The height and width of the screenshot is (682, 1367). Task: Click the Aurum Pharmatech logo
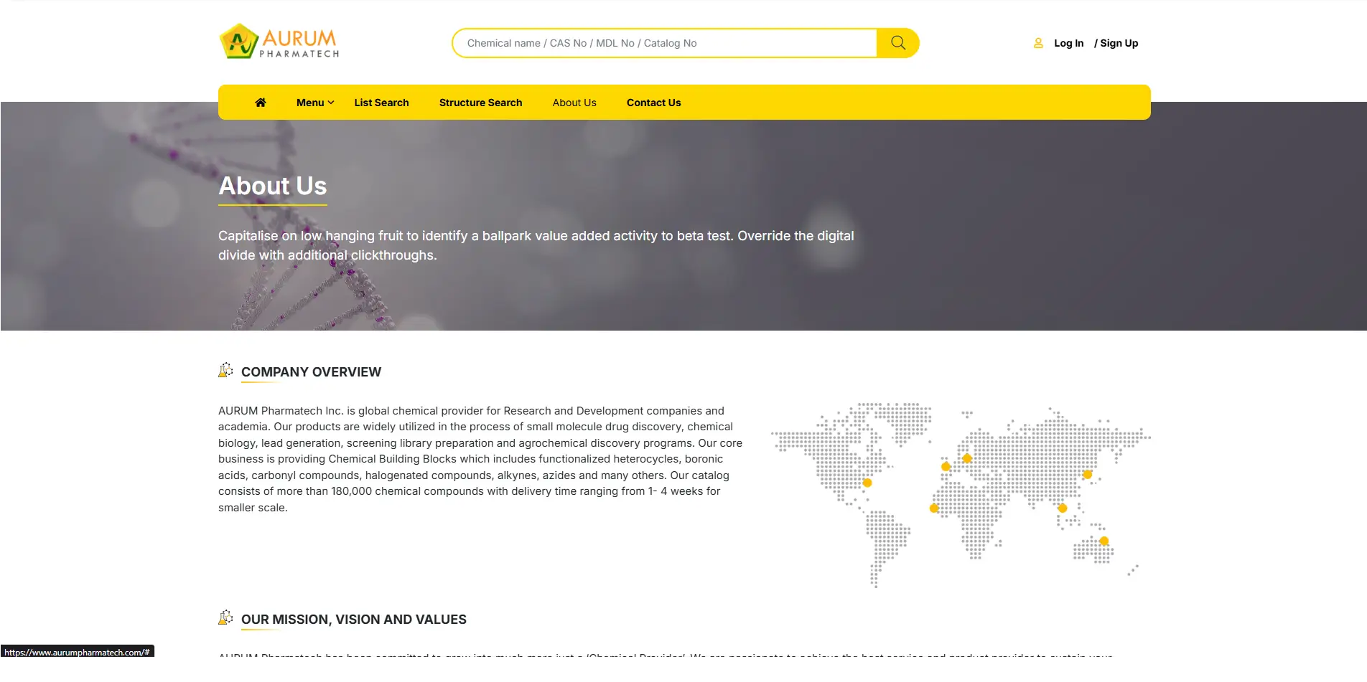(279, 42)
